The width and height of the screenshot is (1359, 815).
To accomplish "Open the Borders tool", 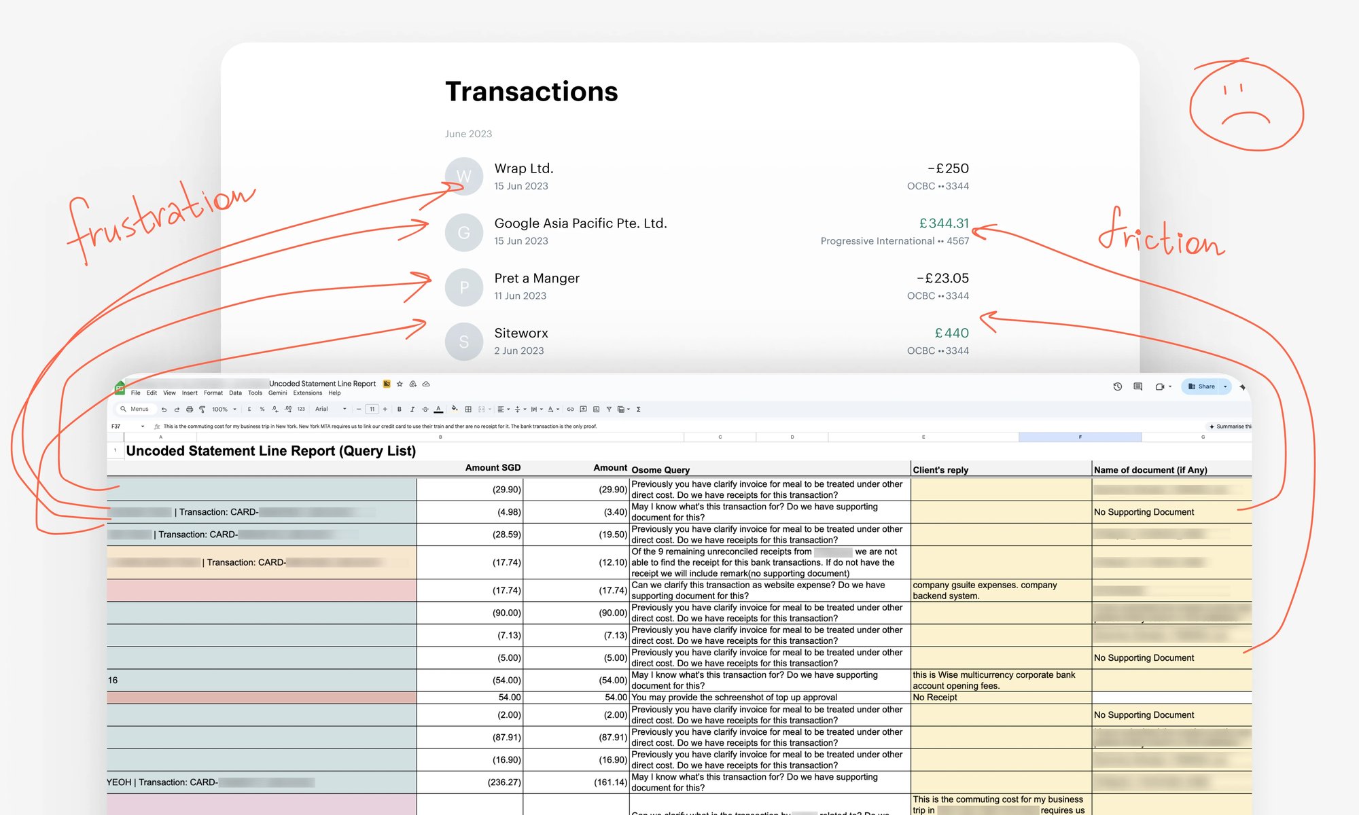I will [x=468, y=409].
